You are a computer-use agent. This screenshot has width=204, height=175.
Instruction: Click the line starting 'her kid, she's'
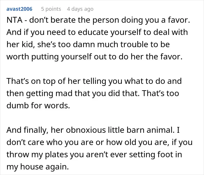click(88, 45)
